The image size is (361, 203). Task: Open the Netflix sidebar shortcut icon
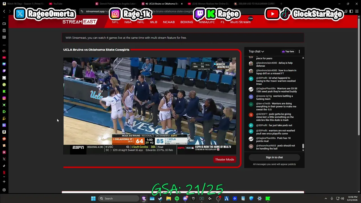click(4, 172)
